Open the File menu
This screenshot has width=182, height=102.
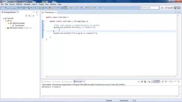click(x=2, y=4)
